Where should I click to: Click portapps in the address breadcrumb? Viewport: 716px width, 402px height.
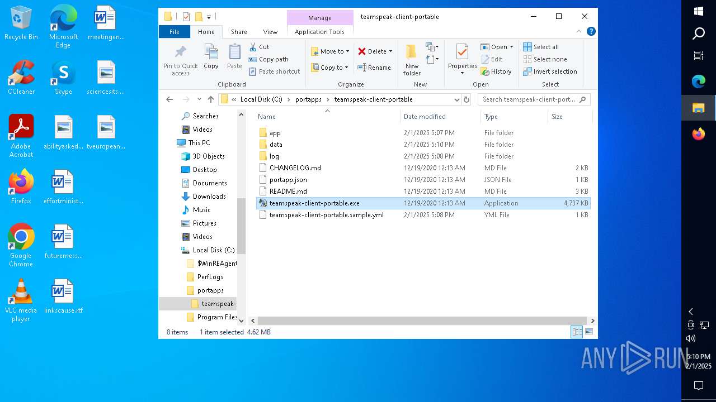pos(308,99)
